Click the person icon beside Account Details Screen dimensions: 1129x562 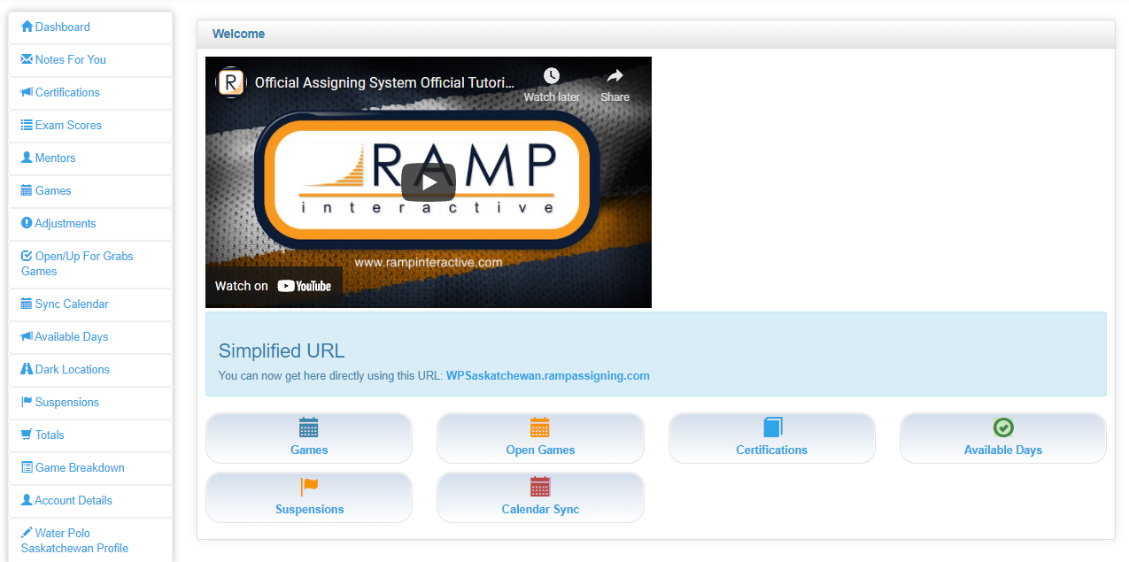click(27, 500)
